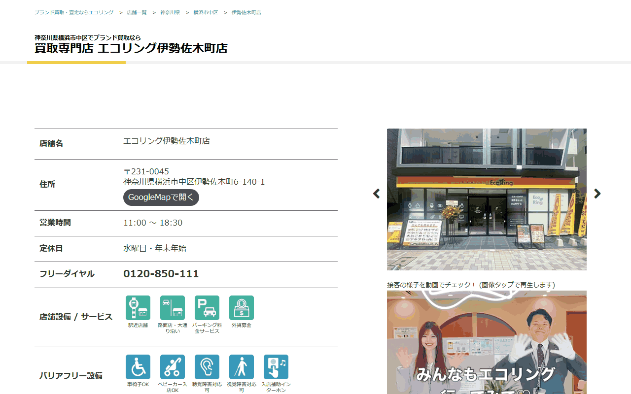The image size is (631, 394).
Task: Click the 営業時間 row label
Action: (55, 223)
